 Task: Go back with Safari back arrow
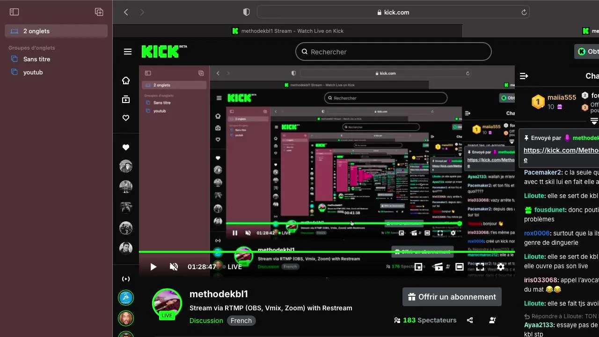(126, 12)
